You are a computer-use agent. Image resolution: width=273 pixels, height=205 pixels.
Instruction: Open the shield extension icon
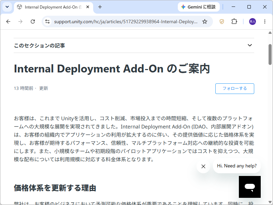221,22
